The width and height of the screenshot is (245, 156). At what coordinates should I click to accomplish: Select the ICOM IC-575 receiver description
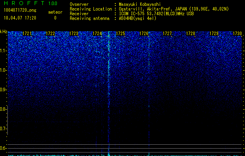tap(156, 14)
